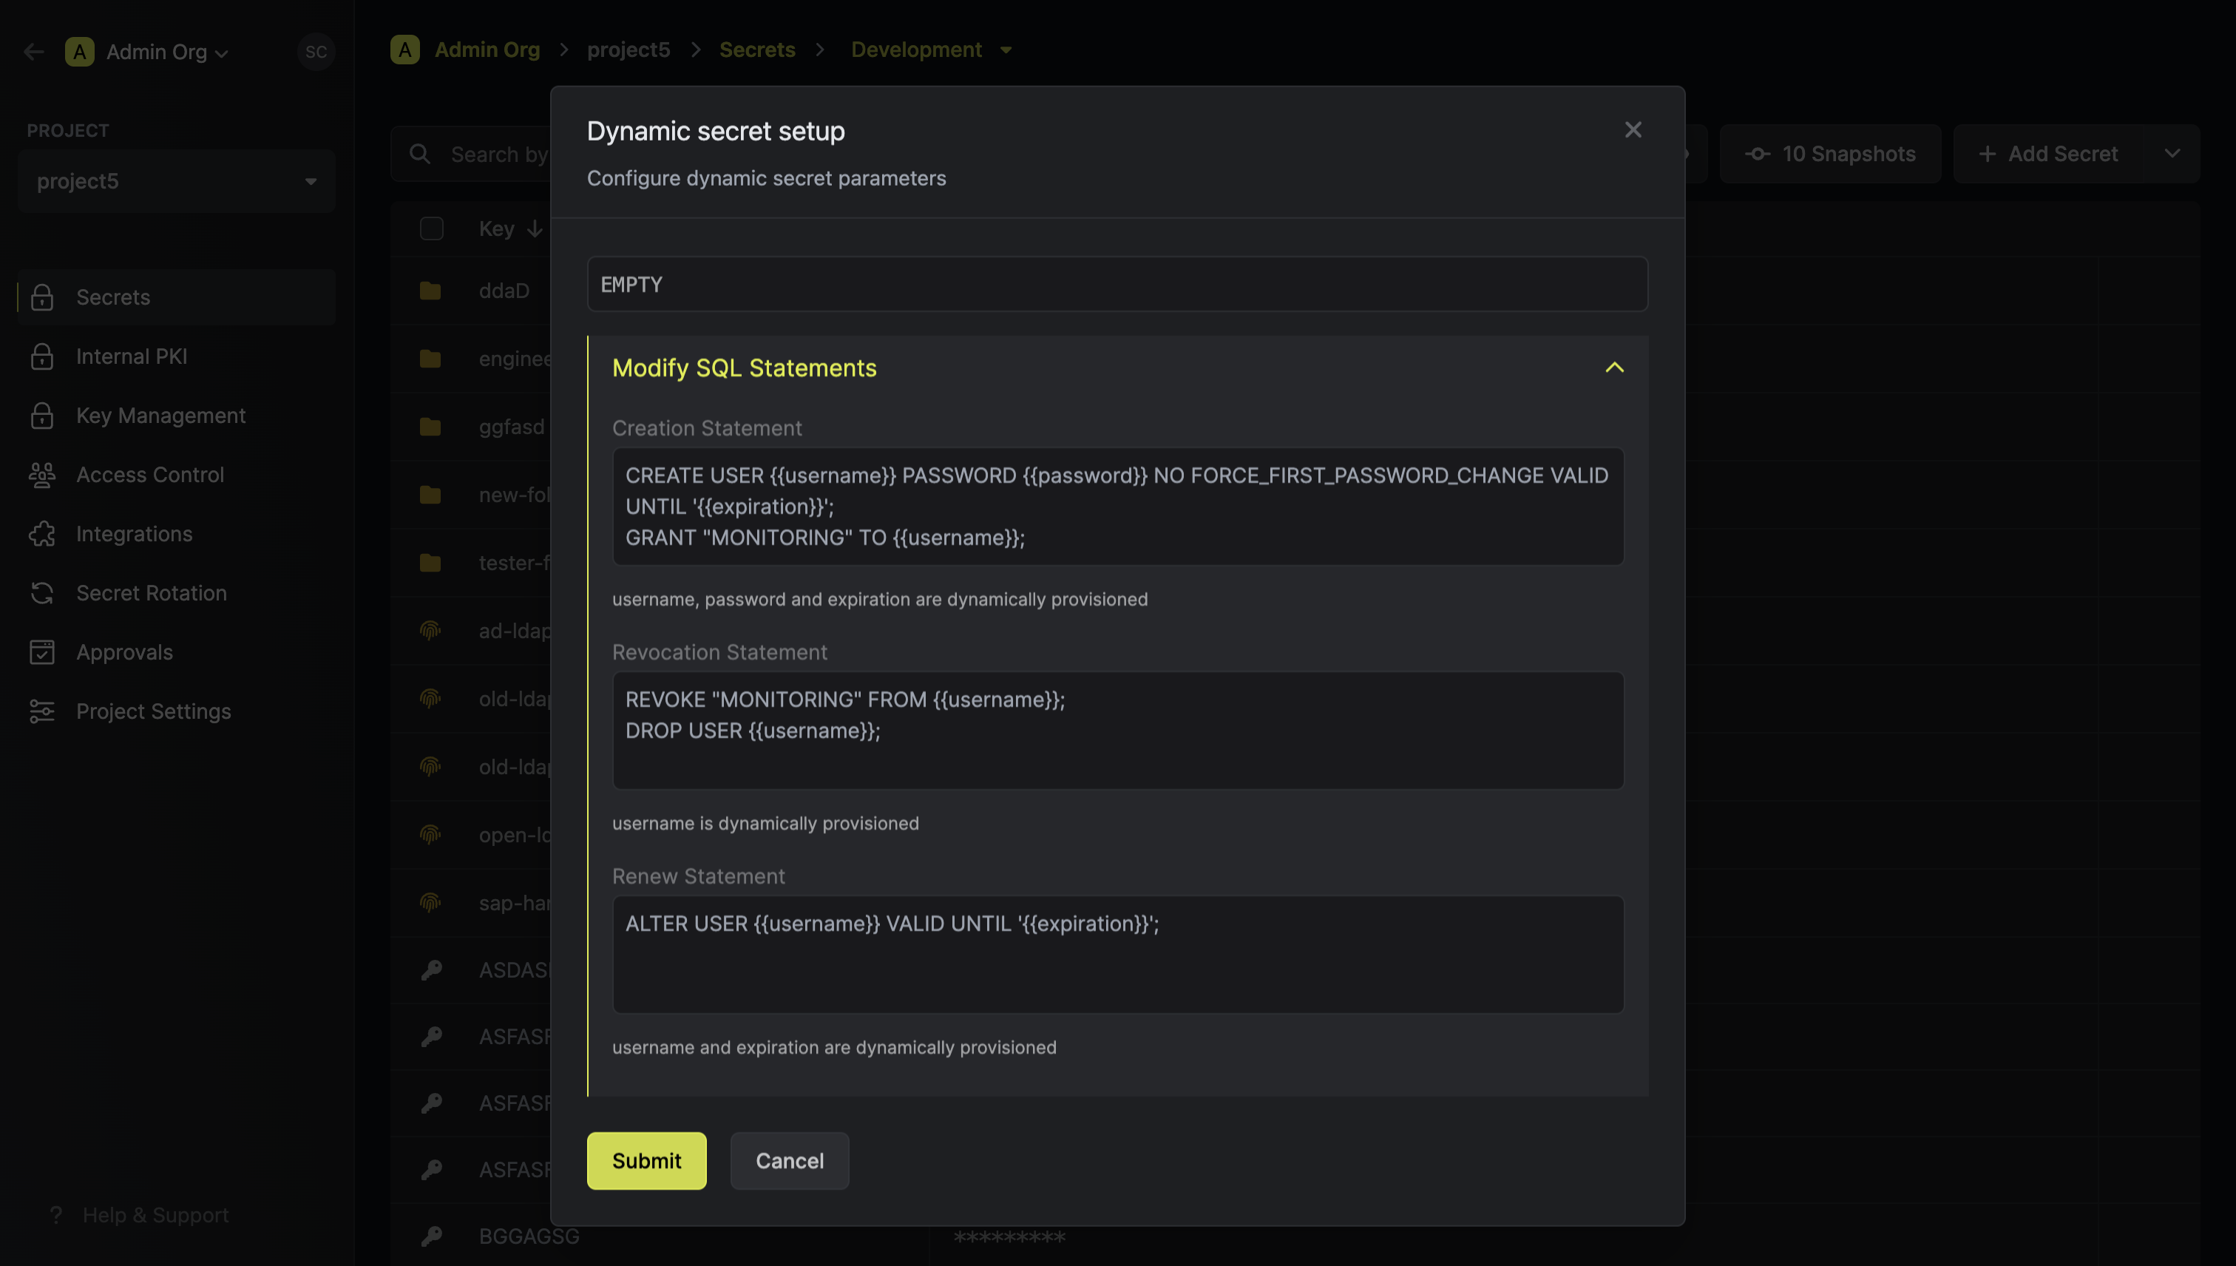This screenshot has width=2236, height=1266.
Task: Open Key Management section
Action: point(177,415)
